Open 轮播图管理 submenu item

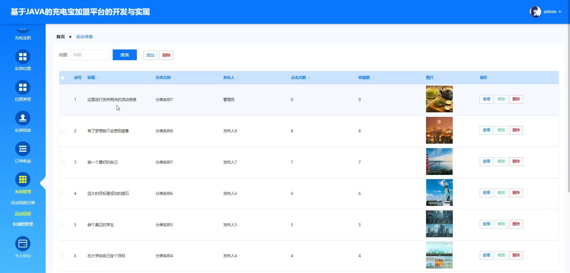[x=23, y=224]
